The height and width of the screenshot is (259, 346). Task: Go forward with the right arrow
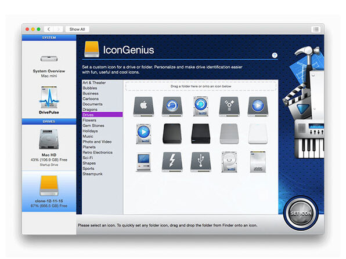click(59, 30)
